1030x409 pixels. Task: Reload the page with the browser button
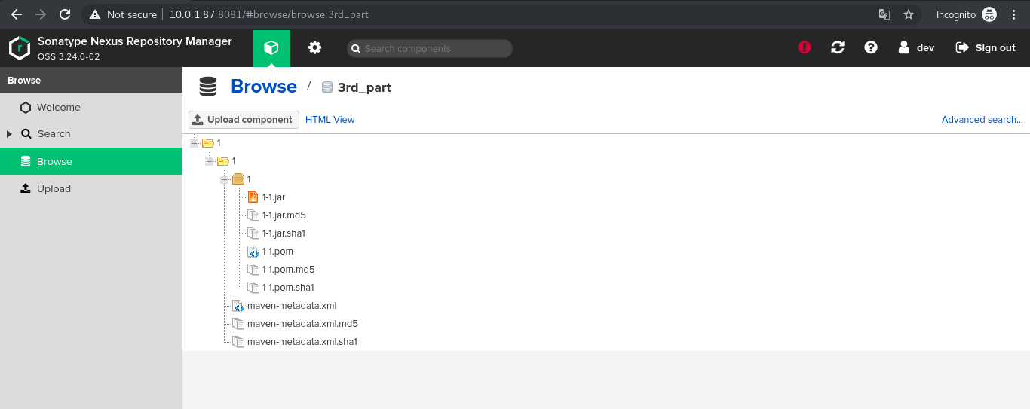pos(65,14)
